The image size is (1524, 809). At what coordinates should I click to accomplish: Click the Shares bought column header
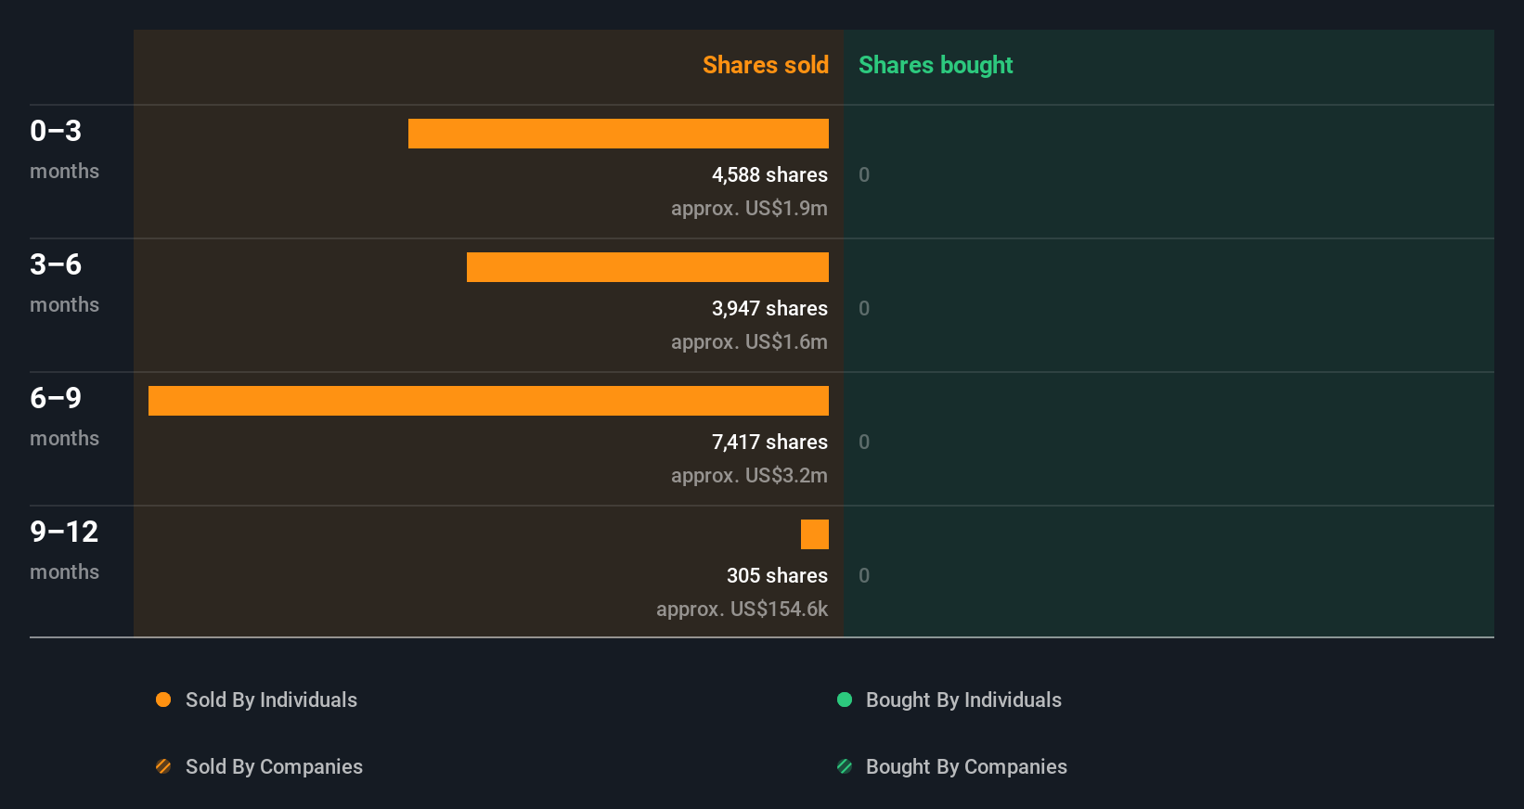point(936,65)
